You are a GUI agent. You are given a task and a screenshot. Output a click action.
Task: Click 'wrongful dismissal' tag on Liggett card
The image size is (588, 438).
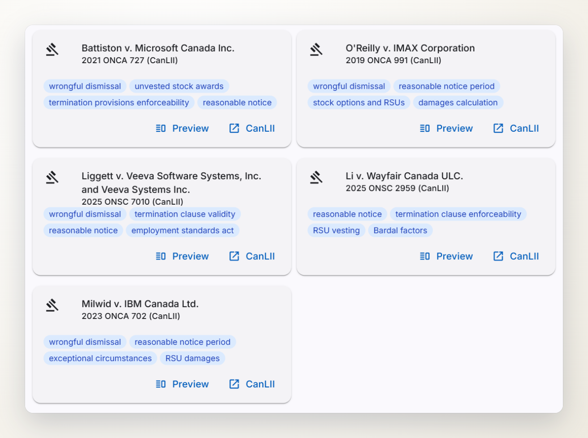click(85, 214)
